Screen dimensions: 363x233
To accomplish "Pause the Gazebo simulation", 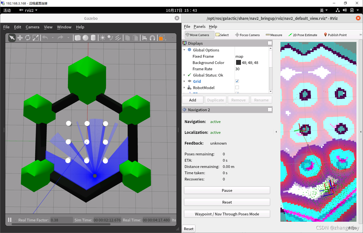I will coord(10,220).
